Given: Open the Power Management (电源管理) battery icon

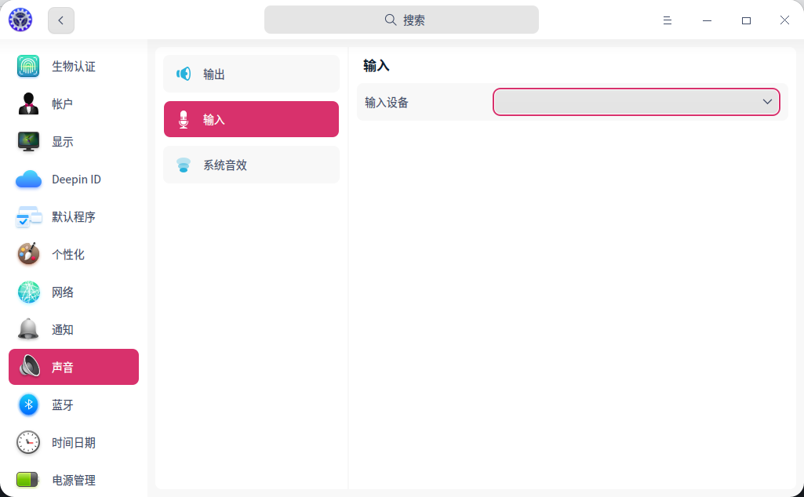Looking at the screenshot, I should click(28, 479).
